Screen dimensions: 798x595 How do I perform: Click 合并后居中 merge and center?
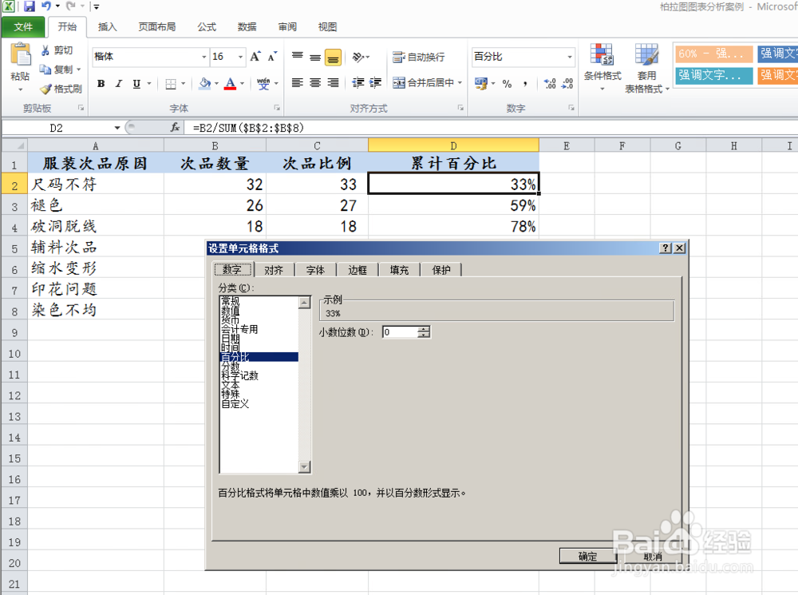(x=423, y=82)
